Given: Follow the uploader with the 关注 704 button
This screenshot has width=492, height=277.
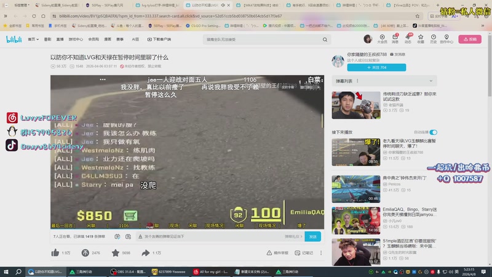Looking at the screenshot, I should pos(376,68).
